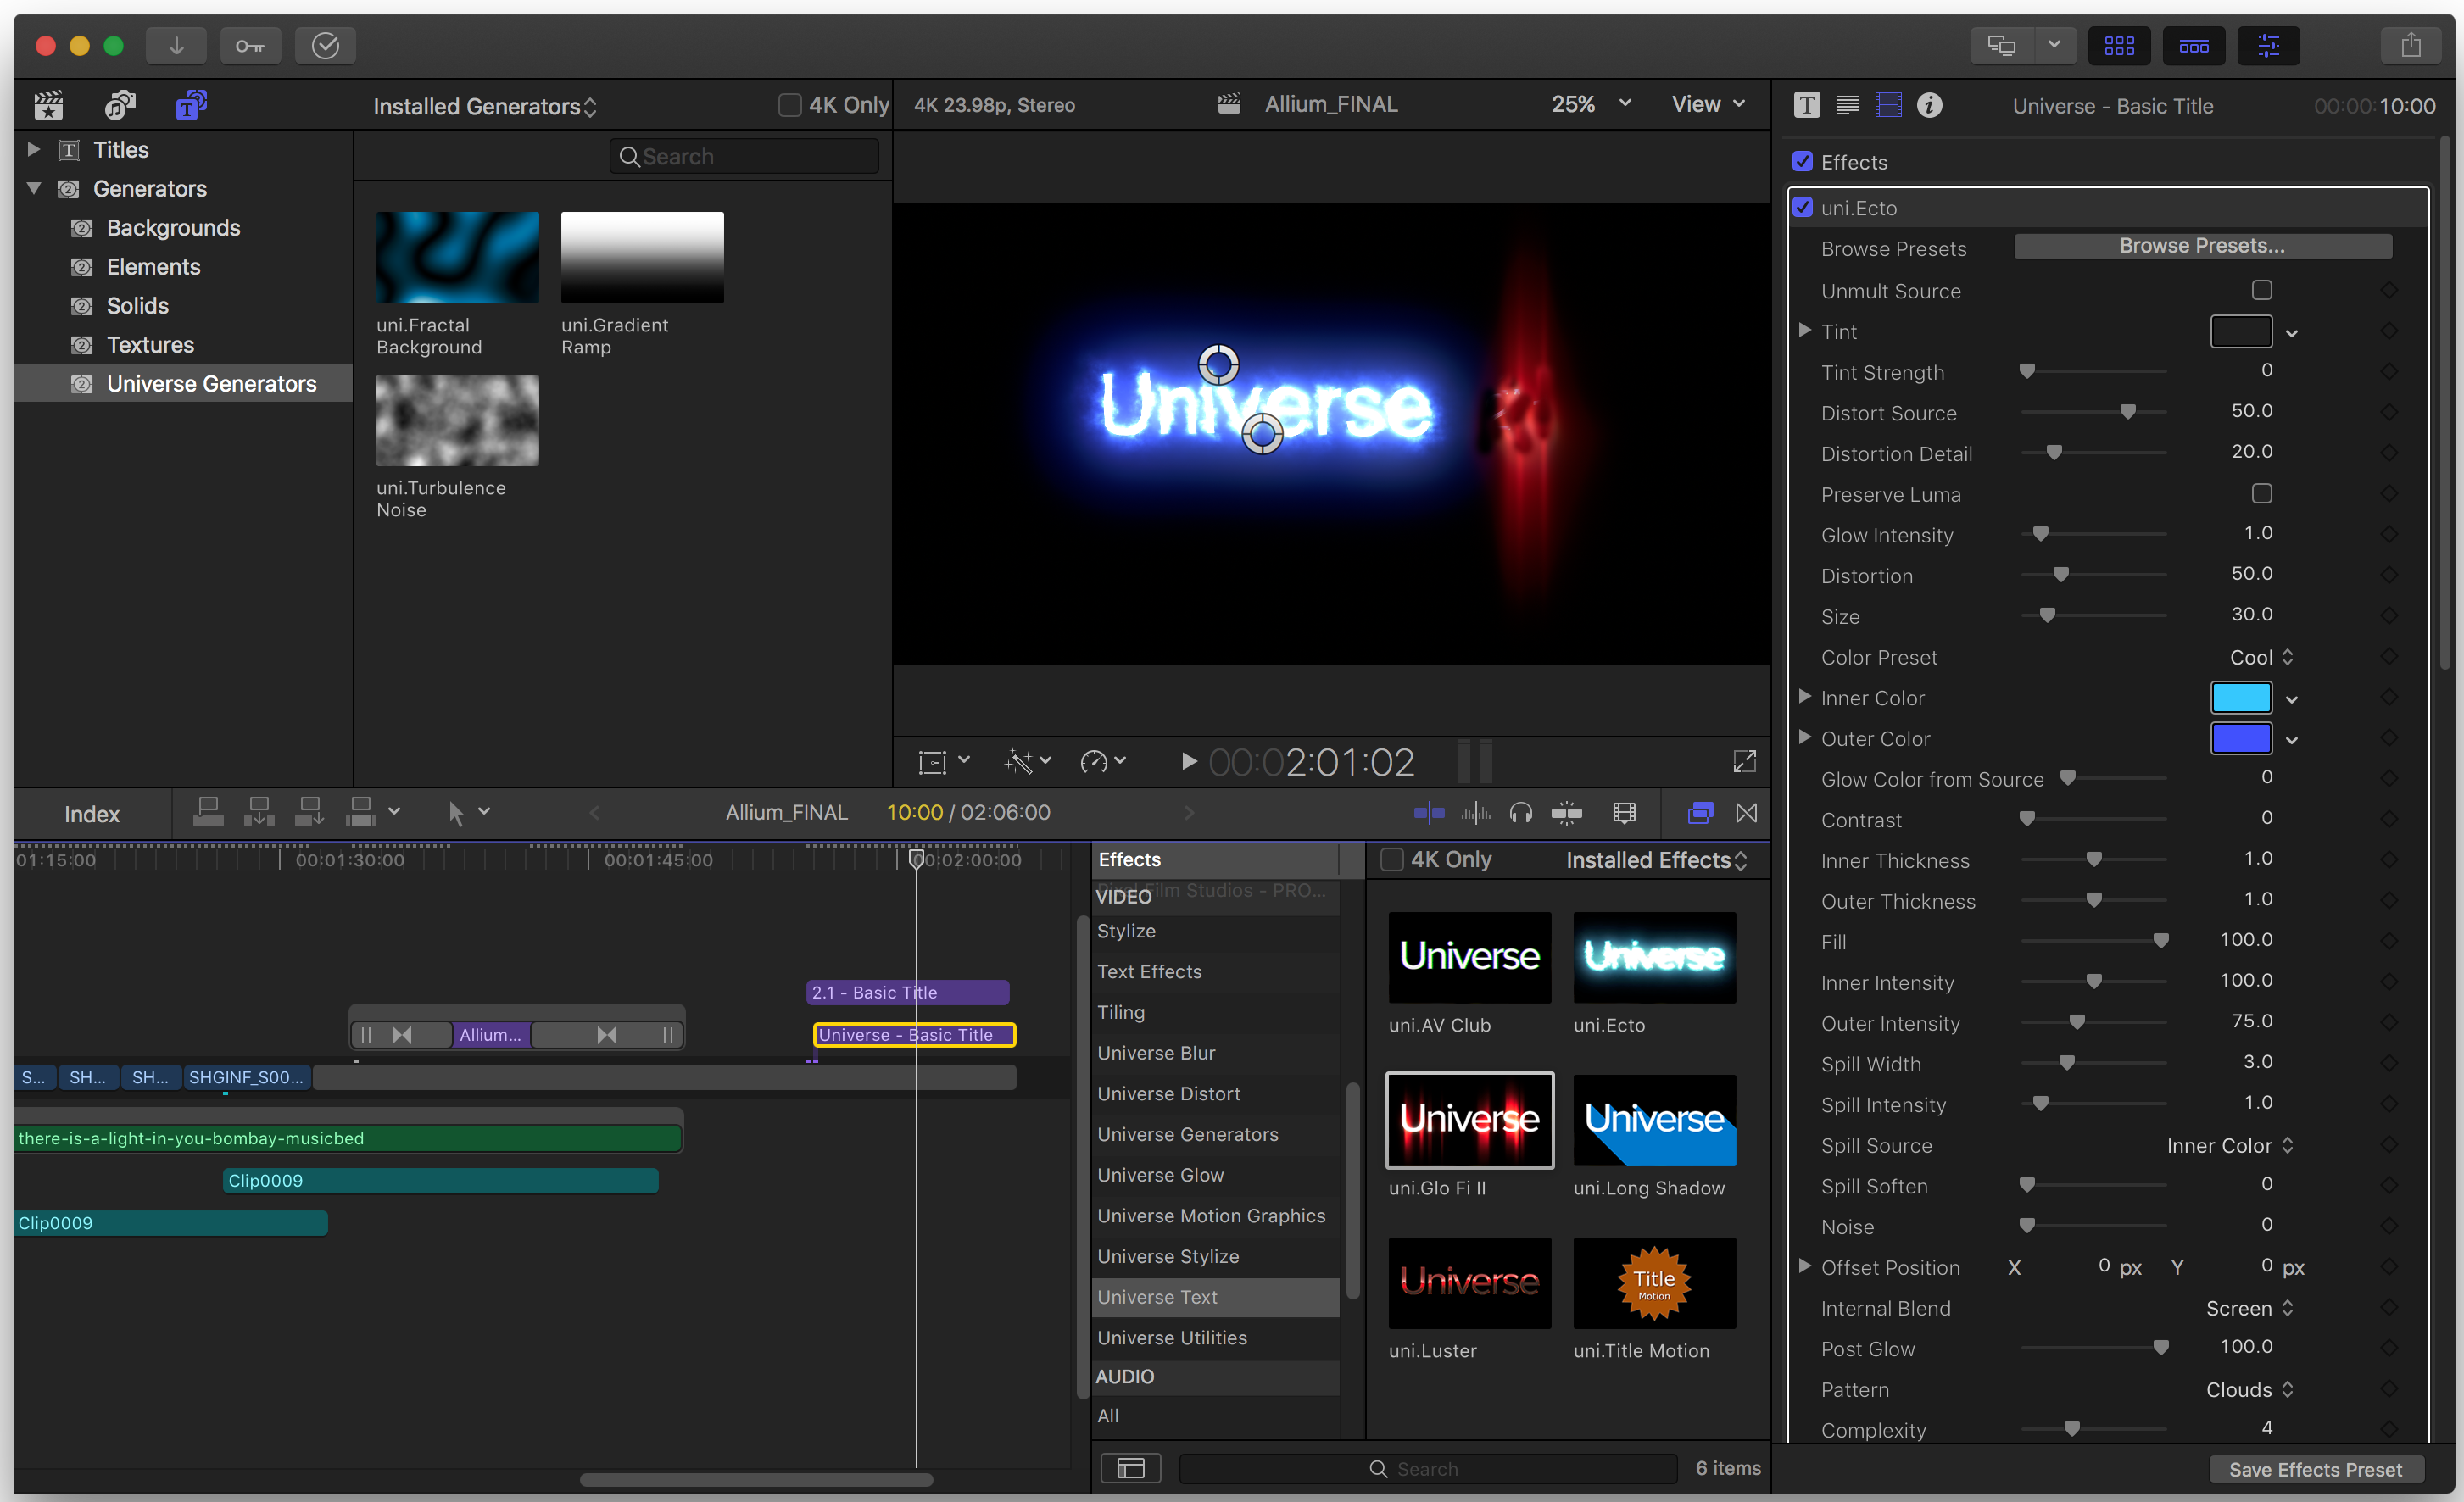Click the fullscreen viewer arrows icon
Viewport: 2464px width, 1502px height.
point(1744,762)
